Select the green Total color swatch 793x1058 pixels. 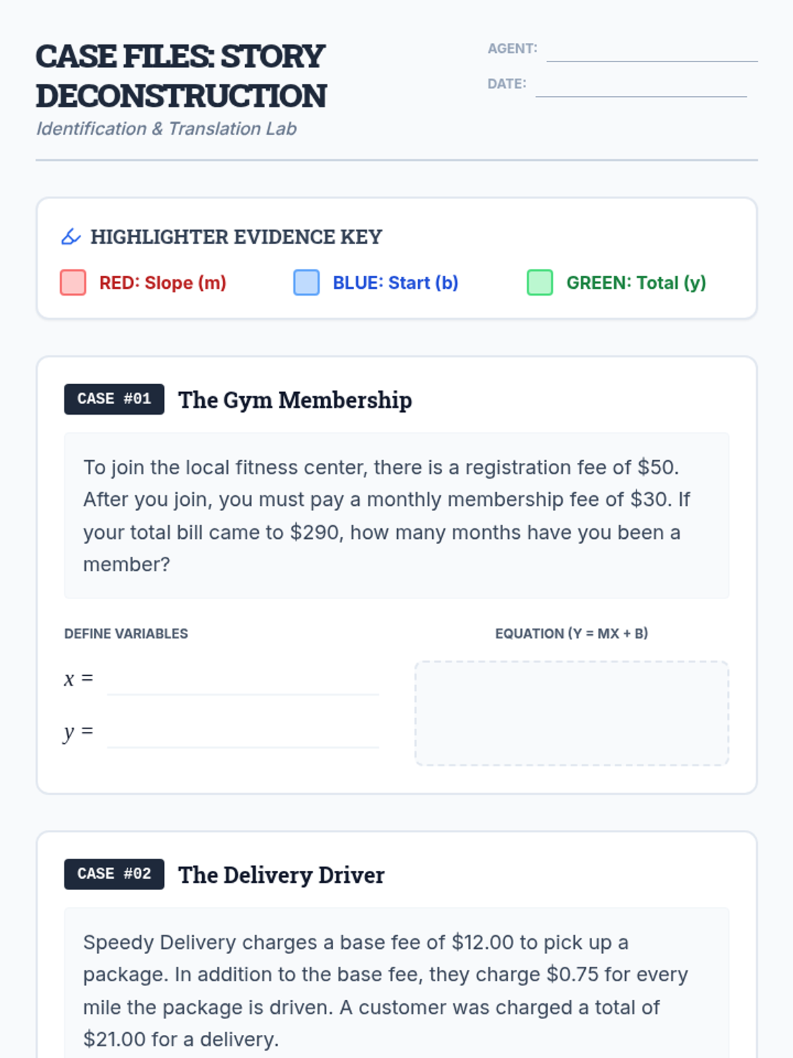click(x=540, y=282)
